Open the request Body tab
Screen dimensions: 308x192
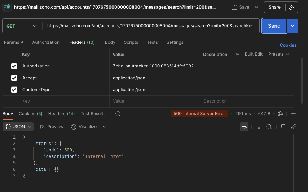point(110,42)
